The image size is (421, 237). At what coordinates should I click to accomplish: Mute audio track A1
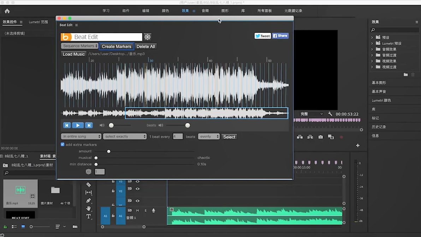137,211
